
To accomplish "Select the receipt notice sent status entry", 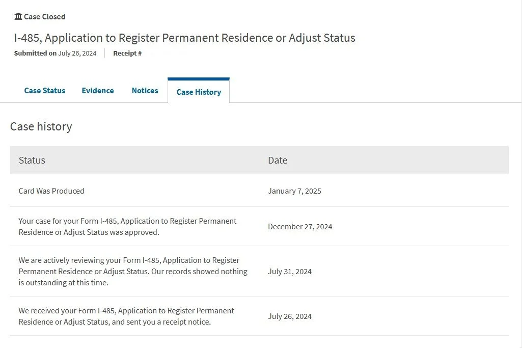I will (x=126, y=316).
